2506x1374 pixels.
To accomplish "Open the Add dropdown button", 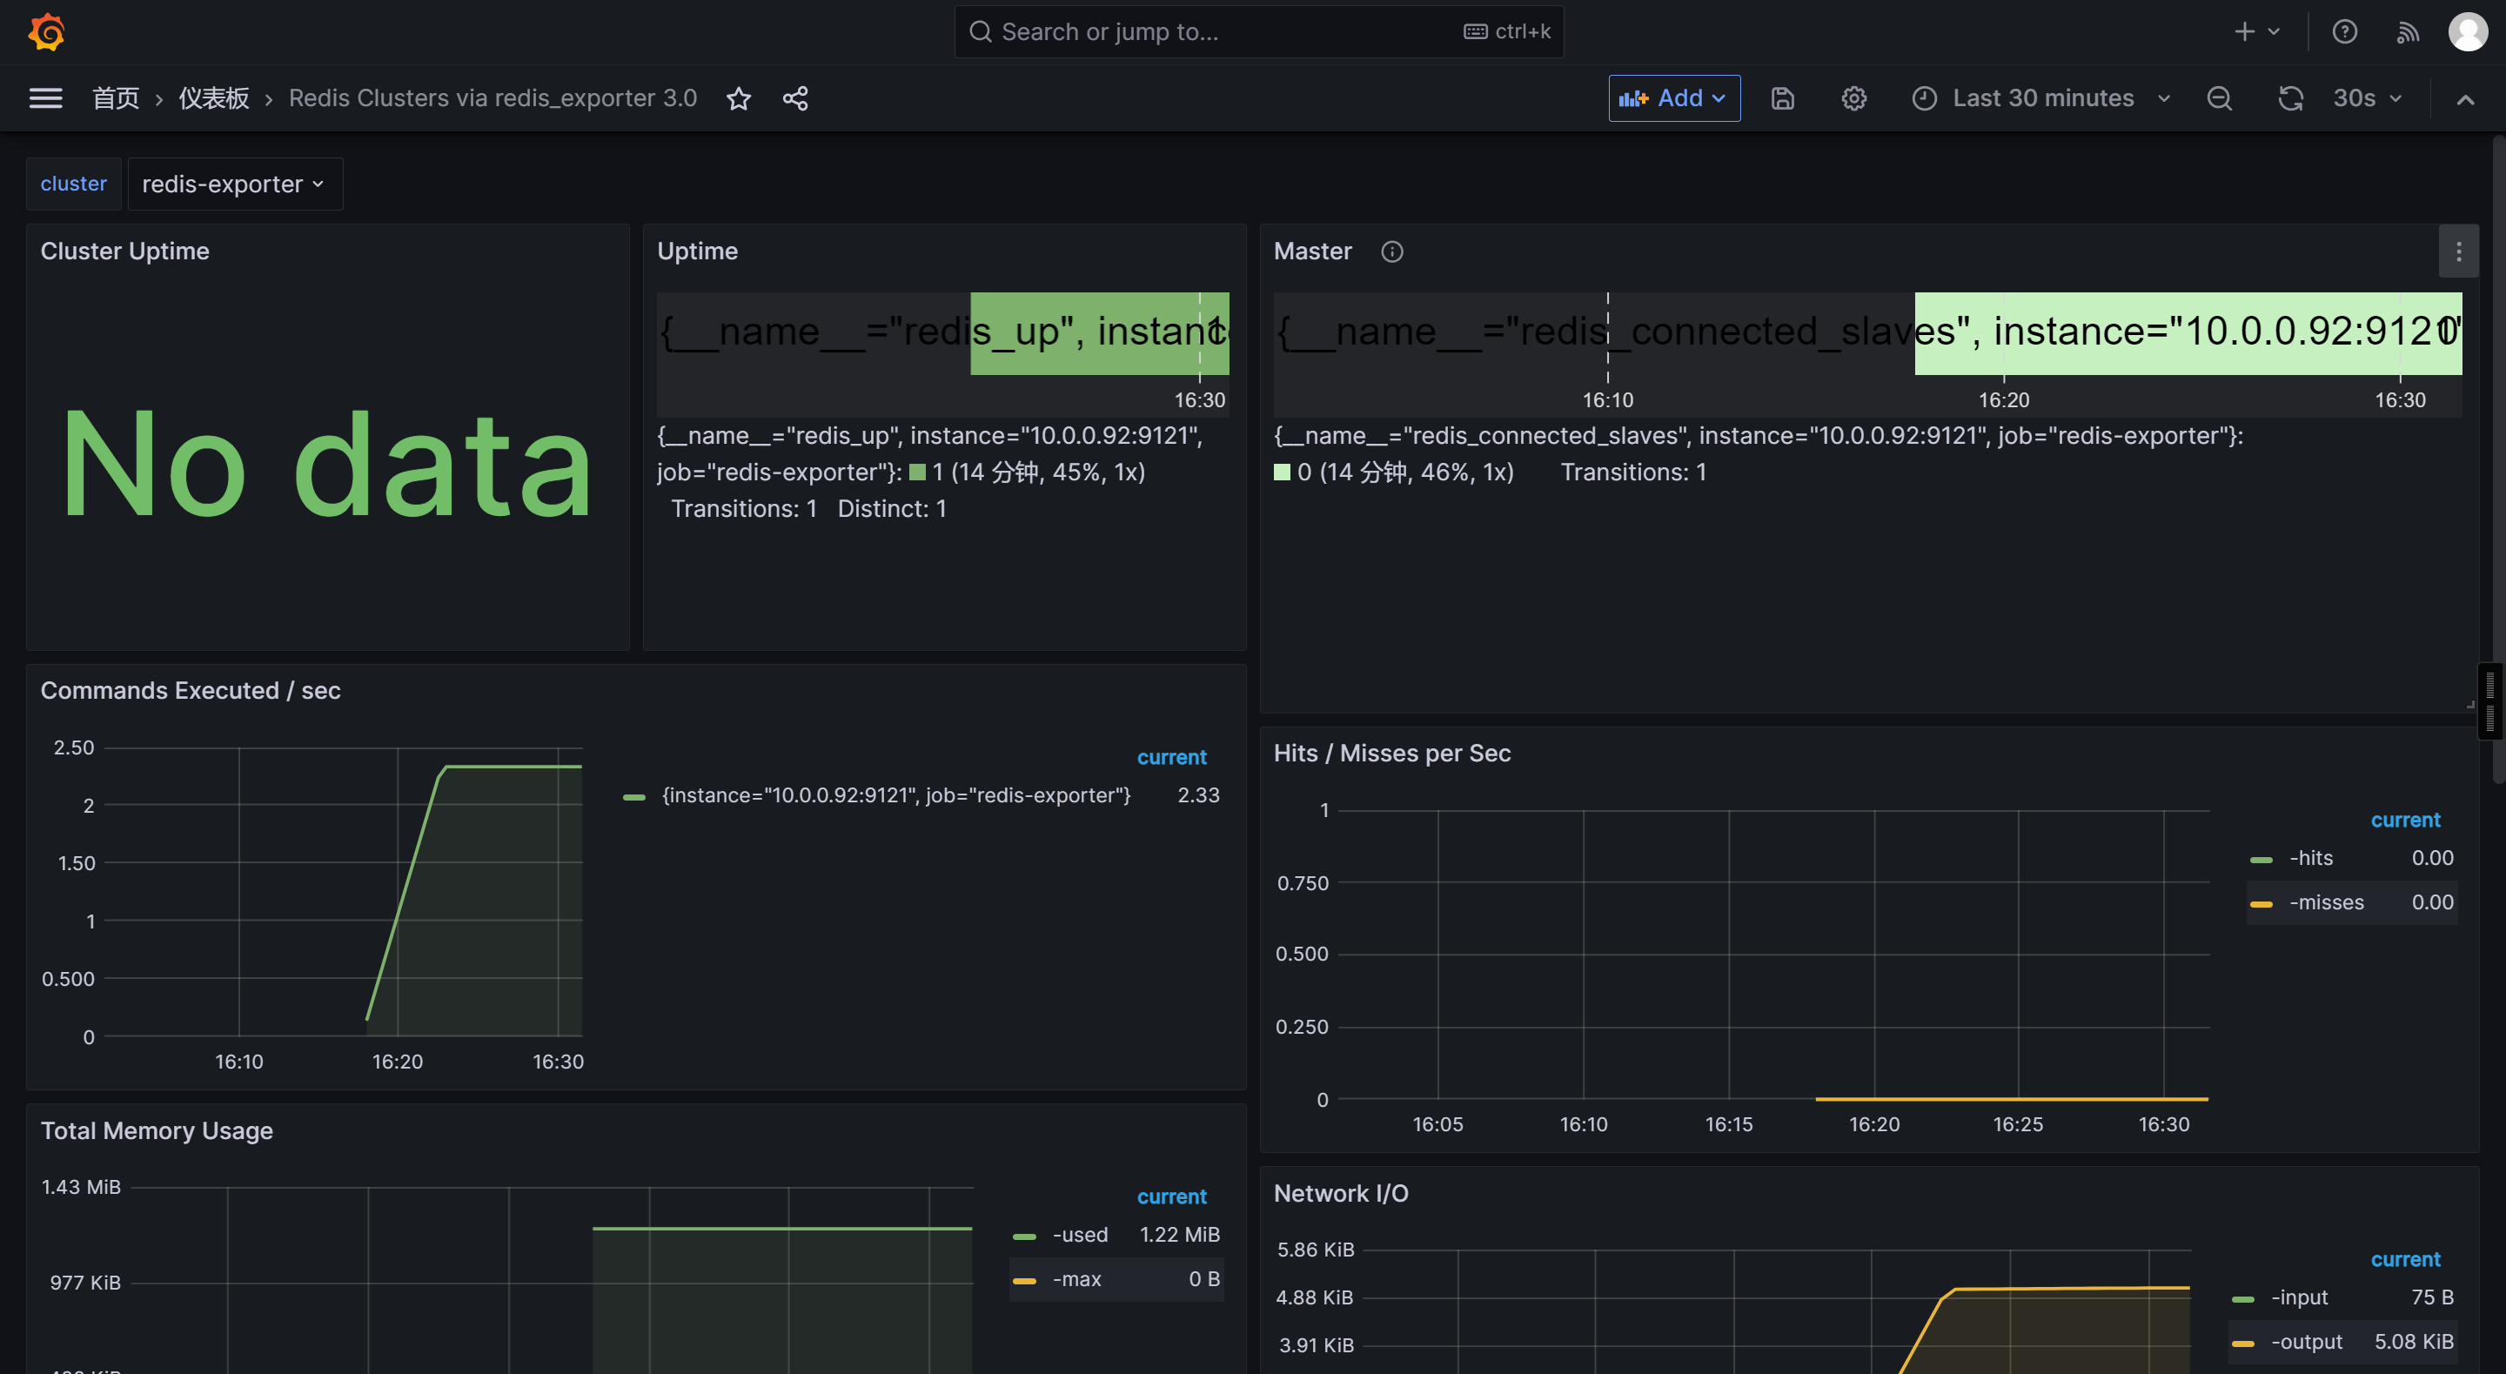I will 1673,98.
